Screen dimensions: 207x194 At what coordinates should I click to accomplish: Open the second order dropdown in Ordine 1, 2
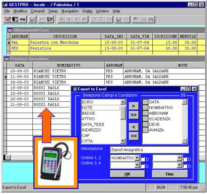tap(180, 158)
